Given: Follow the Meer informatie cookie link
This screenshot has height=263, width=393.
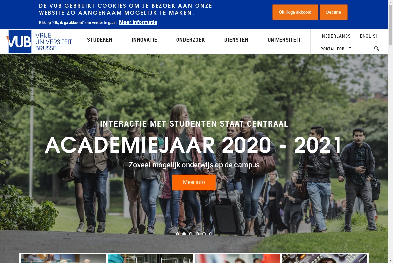Looking at the screenshot, I should 138,22.
